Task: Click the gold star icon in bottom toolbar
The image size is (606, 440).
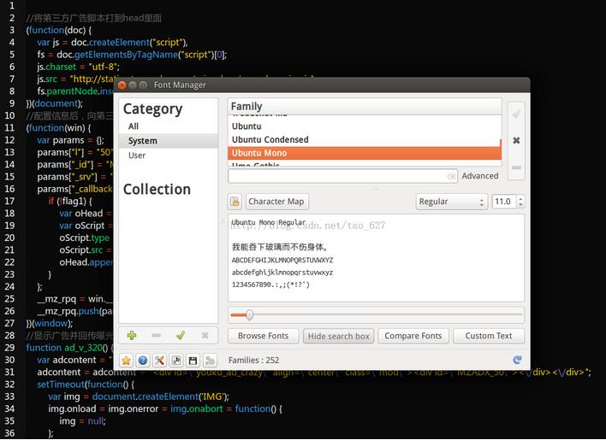Action: click(126, 361)
